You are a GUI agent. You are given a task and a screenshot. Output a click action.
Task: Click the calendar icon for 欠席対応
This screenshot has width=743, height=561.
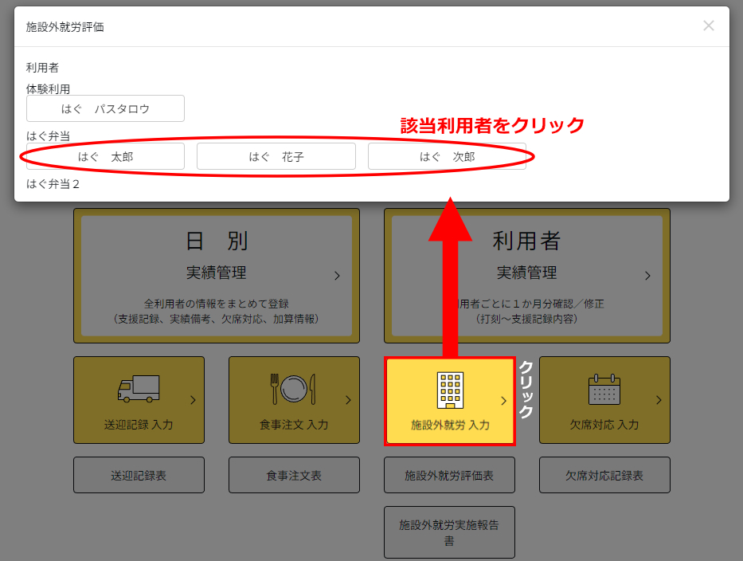click(x=604, y=390)
